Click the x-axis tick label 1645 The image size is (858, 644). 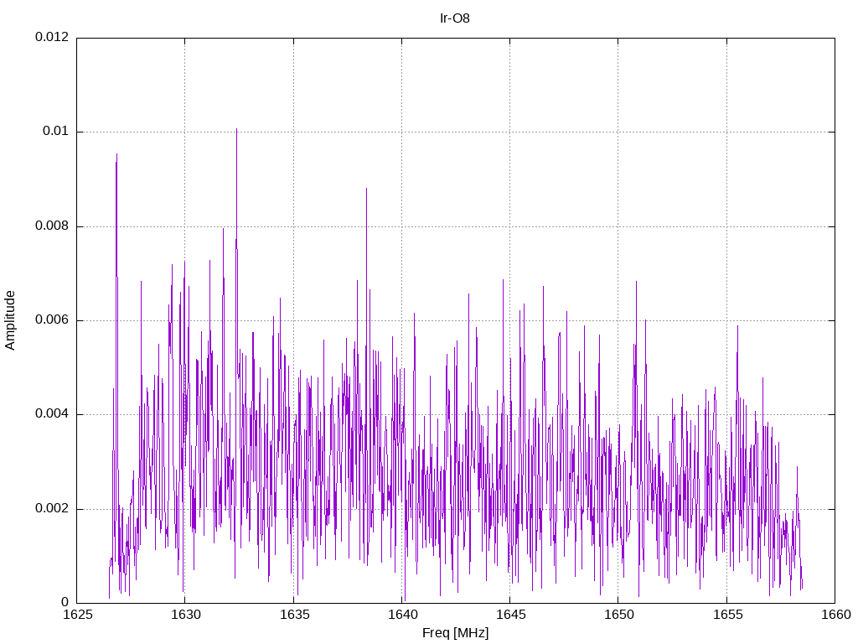coord(510,615)
